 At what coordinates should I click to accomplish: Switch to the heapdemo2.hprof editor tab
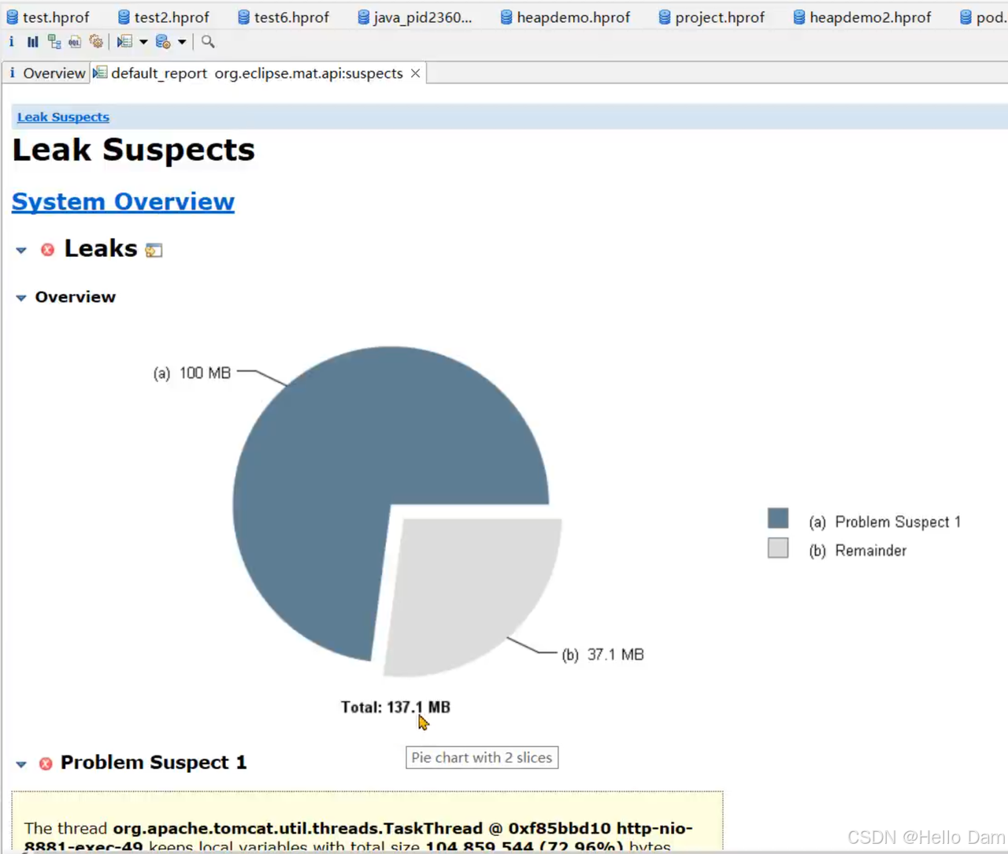pos(862,17)
